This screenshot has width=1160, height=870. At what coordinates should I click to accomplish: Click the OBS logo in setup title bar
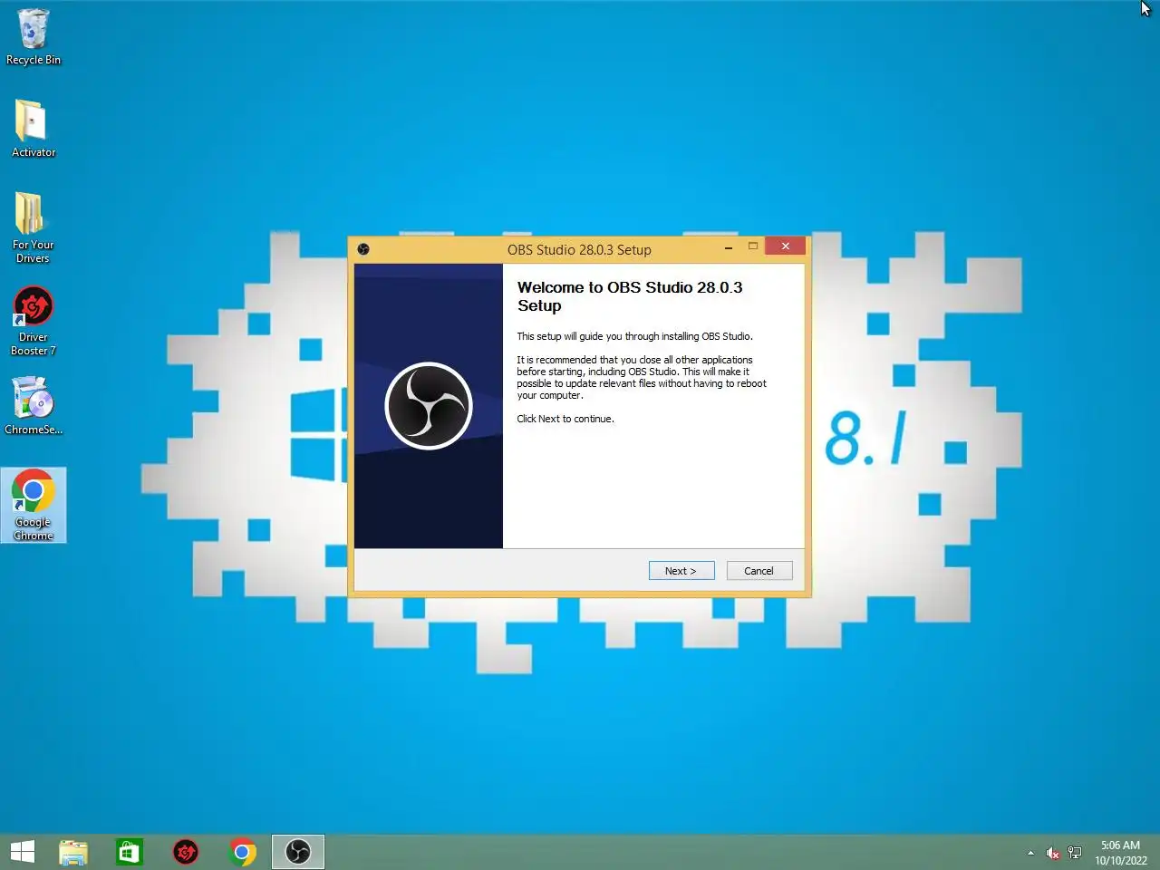point(363,249)
